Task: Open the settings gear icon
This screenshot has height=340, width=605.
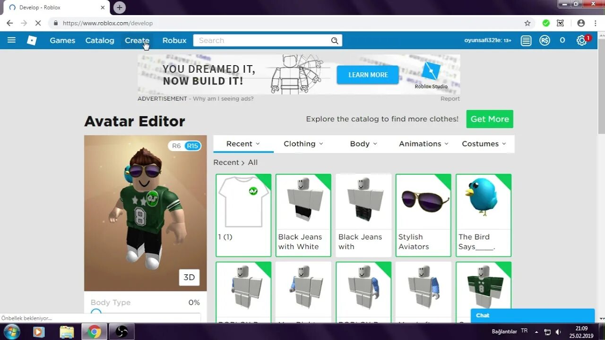Action: [x=581, y=41]
